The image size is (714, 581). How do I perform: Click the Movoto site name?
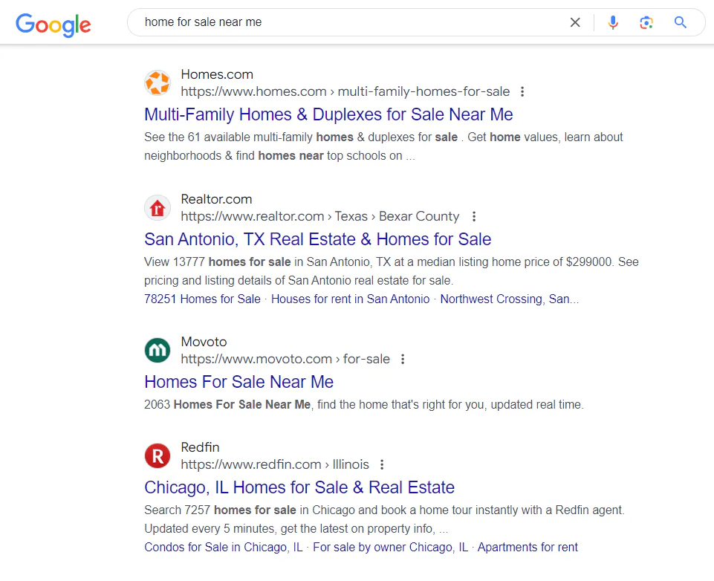coord(204,342)
